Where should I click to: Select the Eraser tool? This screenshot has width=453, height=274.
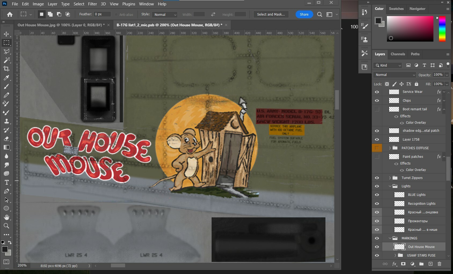point(6,139)
